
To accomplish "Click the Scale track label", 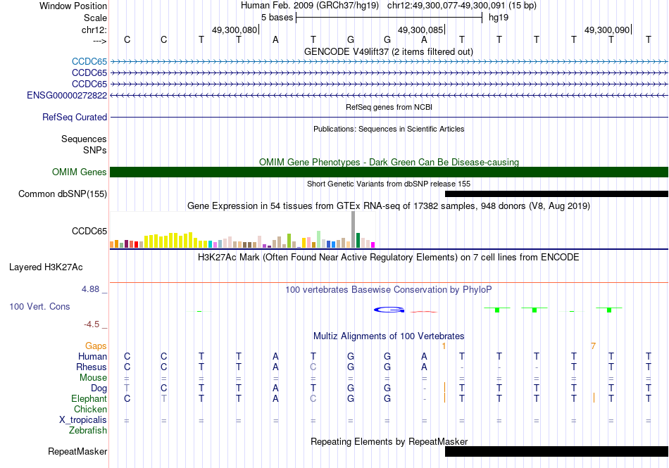I will (95, 18).
